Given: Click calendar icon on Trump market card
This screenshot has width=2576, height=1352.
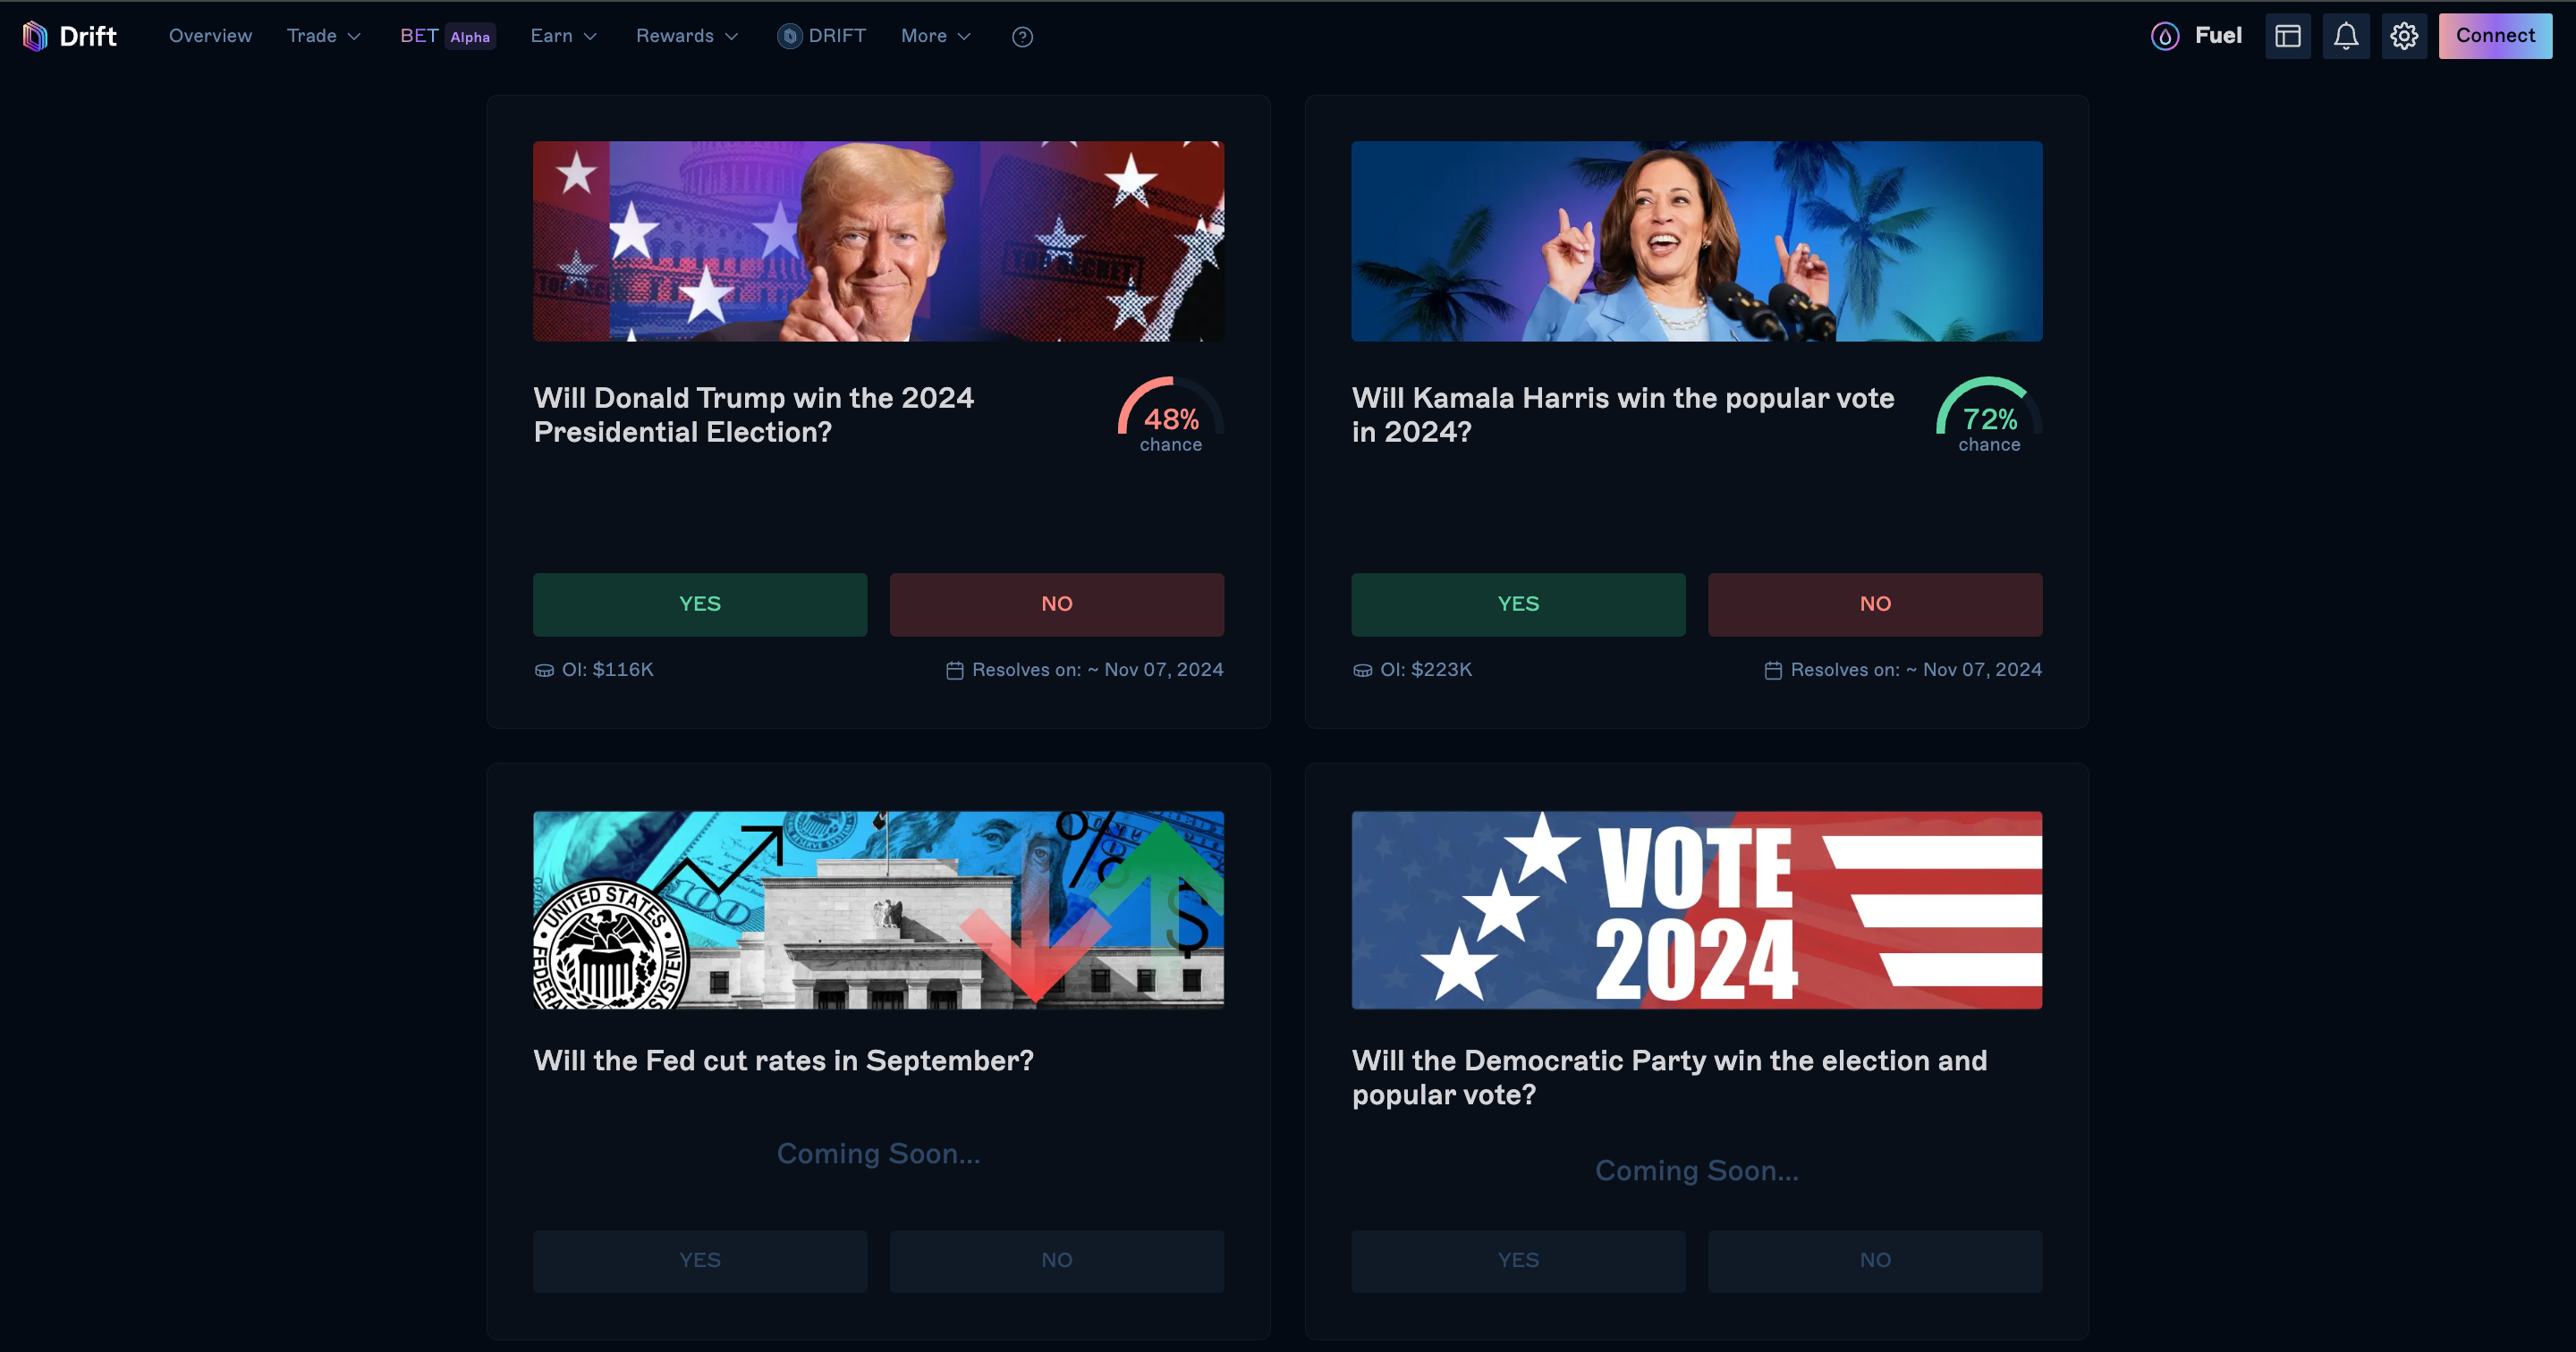Looking at the screenshot, I should click(x=955, y=670).
